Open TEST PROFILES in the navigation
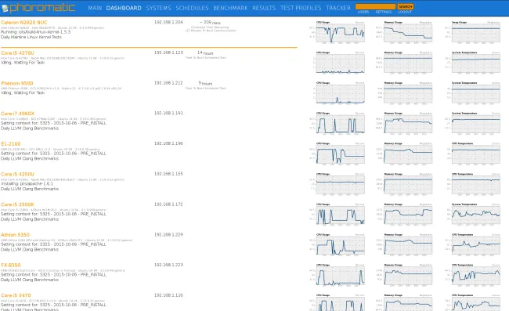The height and width of the screenshot is (311, 509). 301,8
